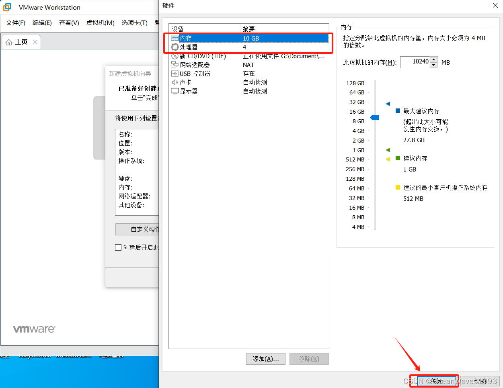The width and height of the screenshot is (503, 388).
Task: Click the 最大建议内存 legend label
Action: [421, 111]
